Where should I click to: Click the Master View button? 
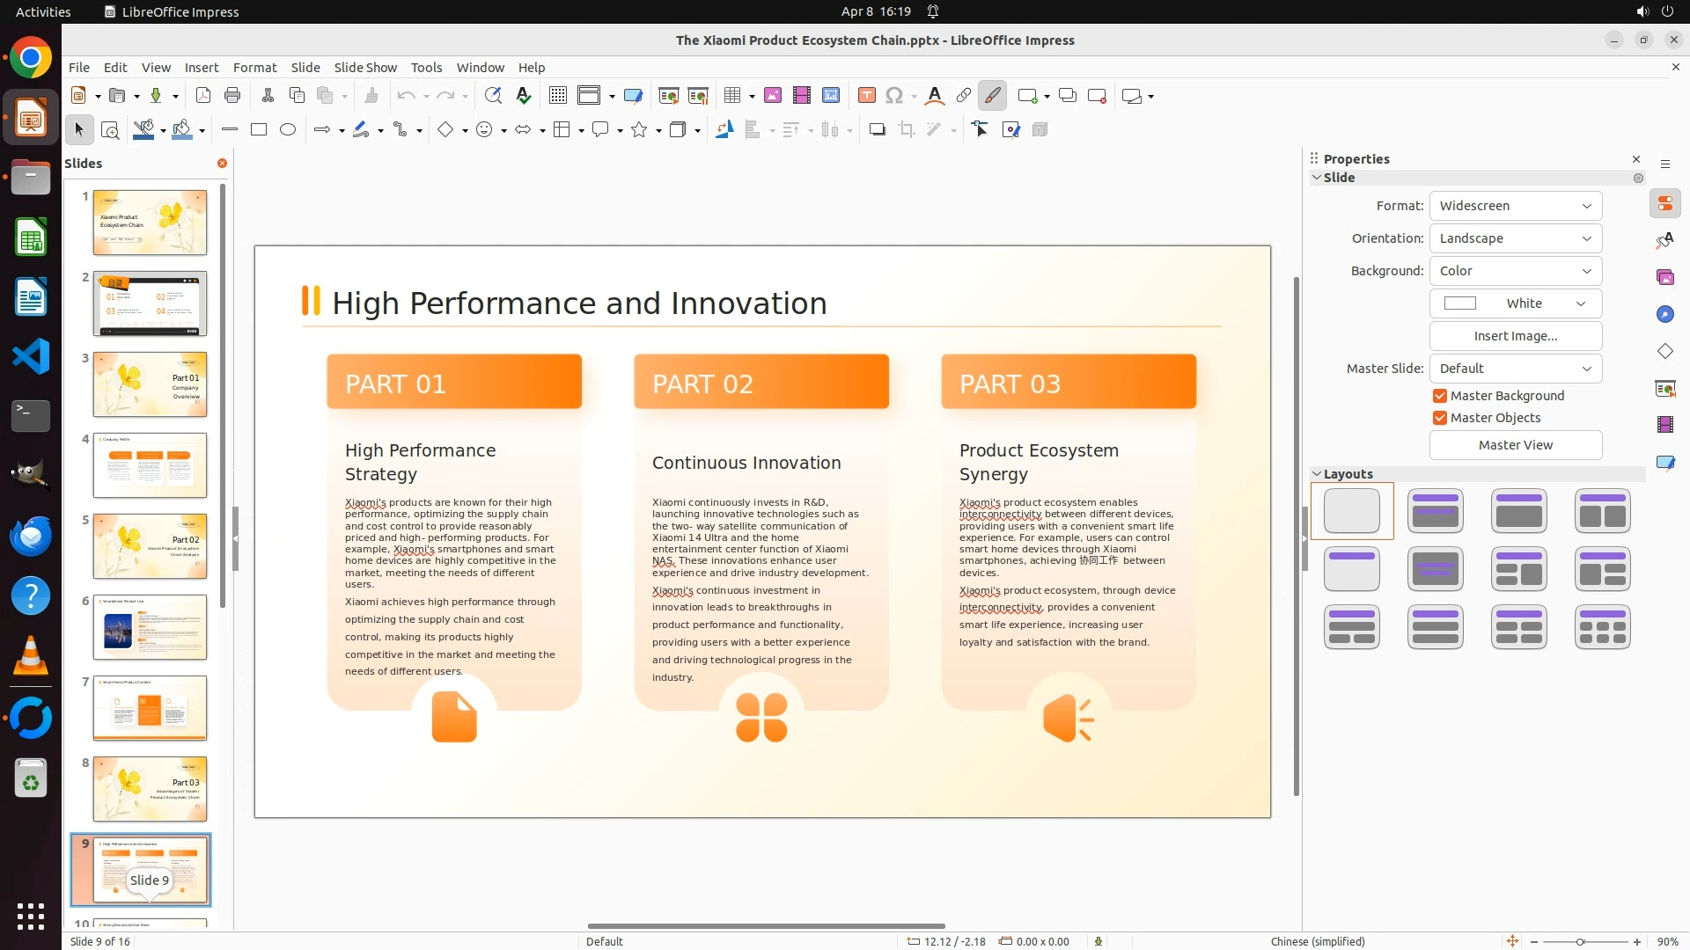tap(1515, 445)
